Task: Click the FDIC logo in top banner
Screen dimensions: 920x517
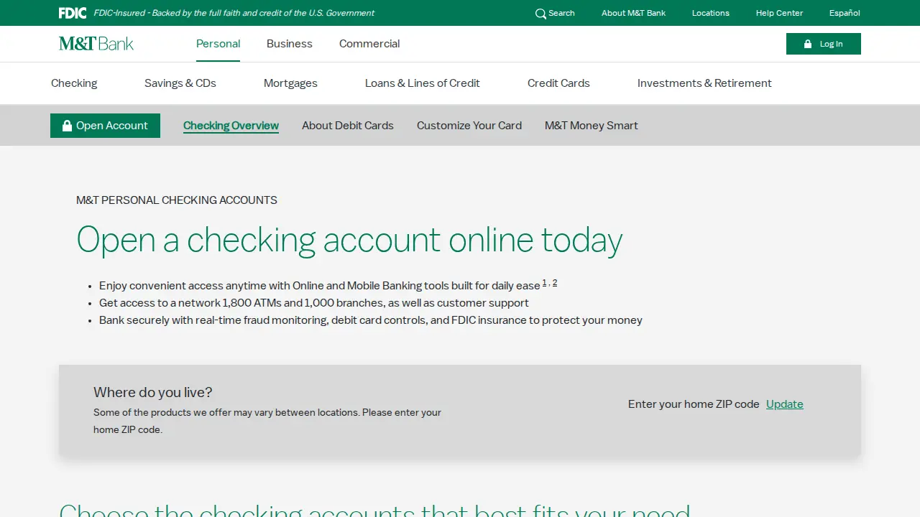Action: [73, 13]
